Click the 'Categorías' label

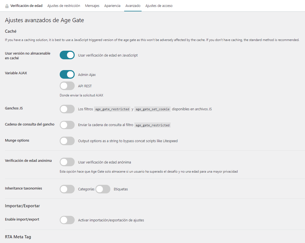[86, 189]
